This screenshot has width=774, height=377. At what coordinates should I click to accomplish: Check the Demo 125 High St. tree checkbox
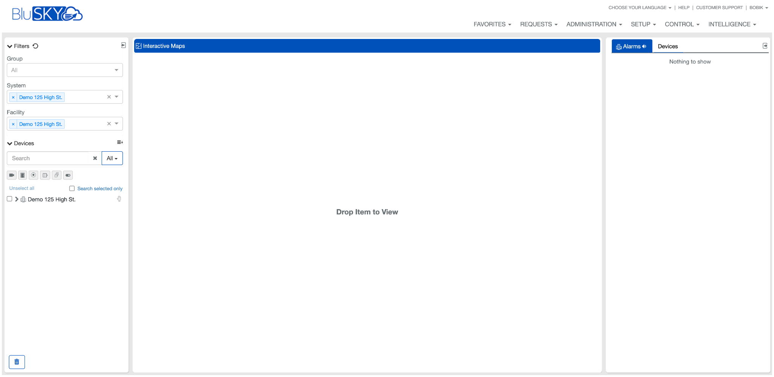coord(9,199)
